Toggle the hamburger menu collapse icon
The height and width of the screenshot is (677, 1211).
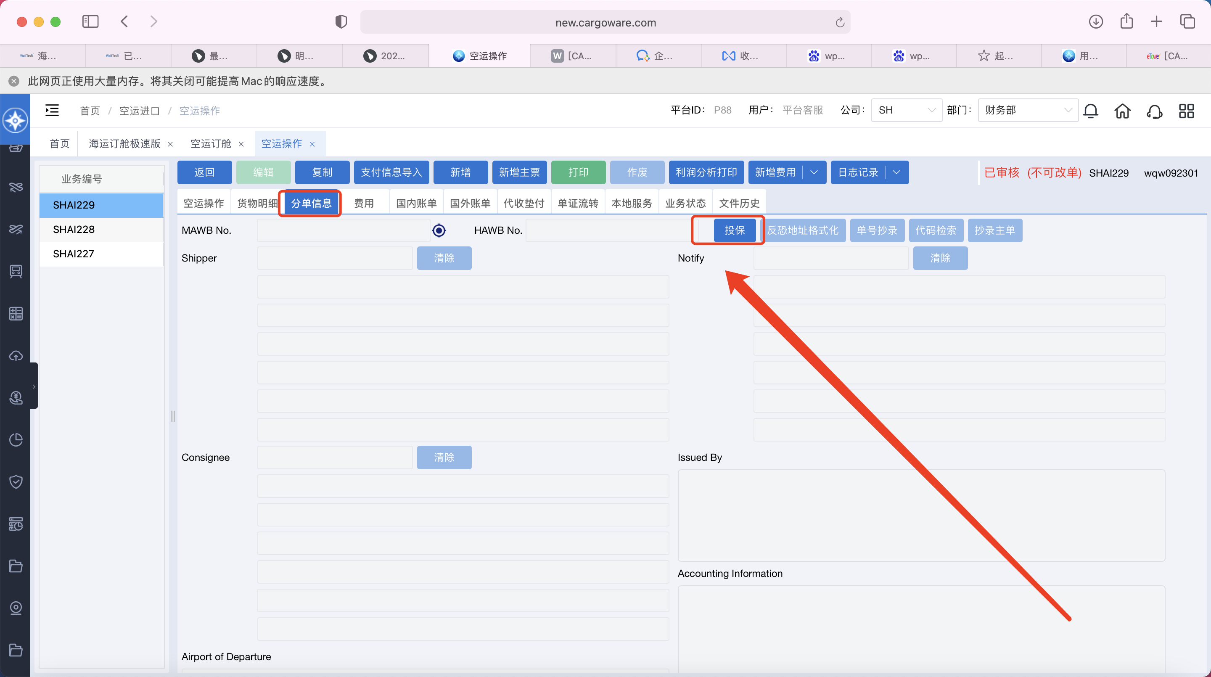(x=52, y=111)
